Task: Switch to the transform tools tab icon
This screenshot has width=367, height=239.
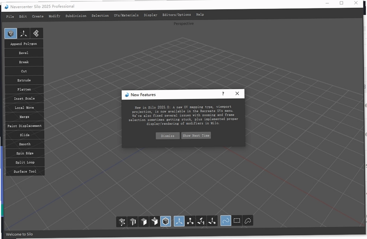Action: coord(23,33)
